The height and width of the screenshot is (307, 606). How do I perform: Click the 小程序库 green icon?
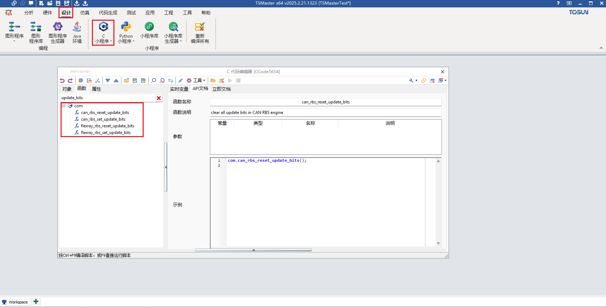(149, 30)
